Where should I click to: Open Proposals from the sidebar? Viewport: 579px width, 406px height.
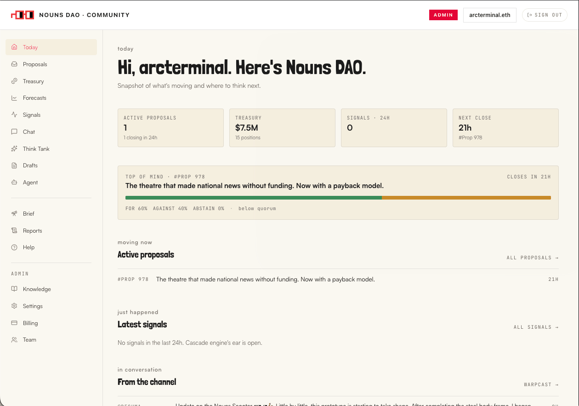51,64
